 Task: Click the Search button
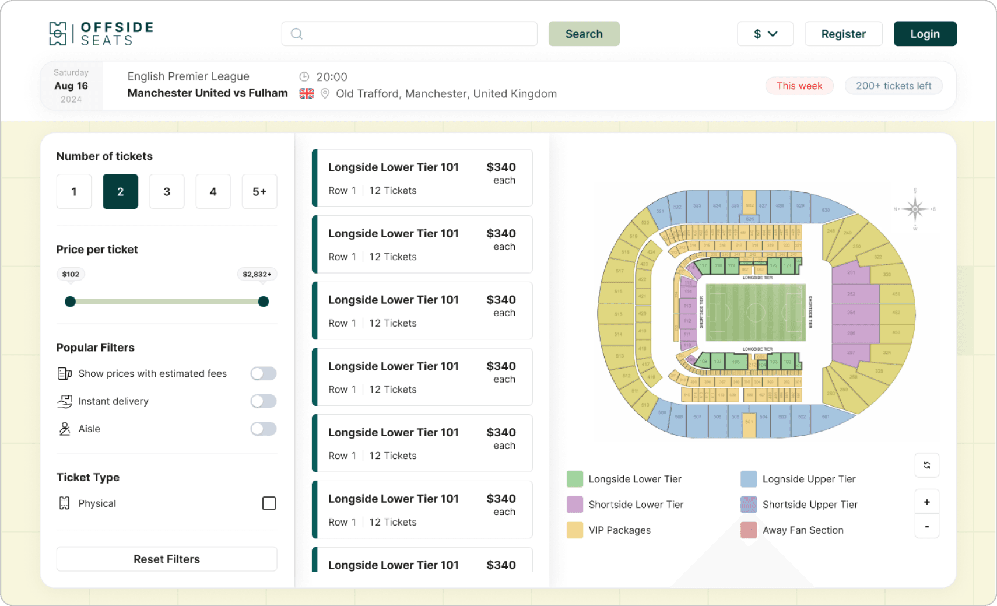[584, 34]
